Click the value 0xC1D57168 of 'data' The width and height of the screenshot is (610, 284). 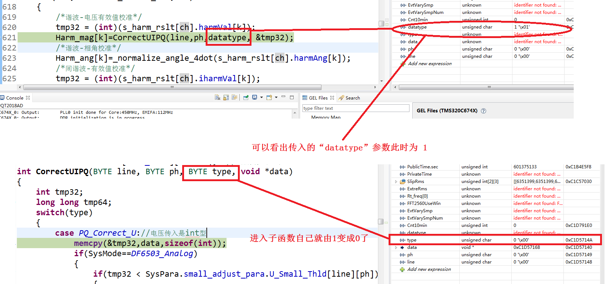[527, 247]
